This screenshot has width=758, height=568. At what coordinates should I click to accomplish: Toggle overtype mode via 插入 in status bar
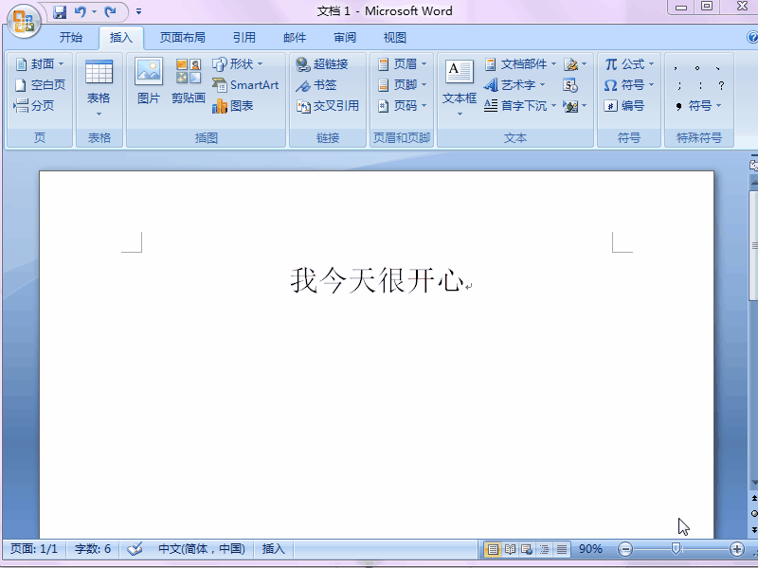click(x=273, y=548)
